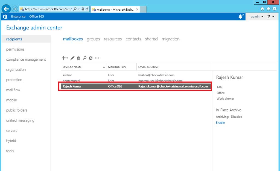Viewport: 280px width, 171px height.
Task: Go to the browser Home page
Action: [x=262, y=9]
